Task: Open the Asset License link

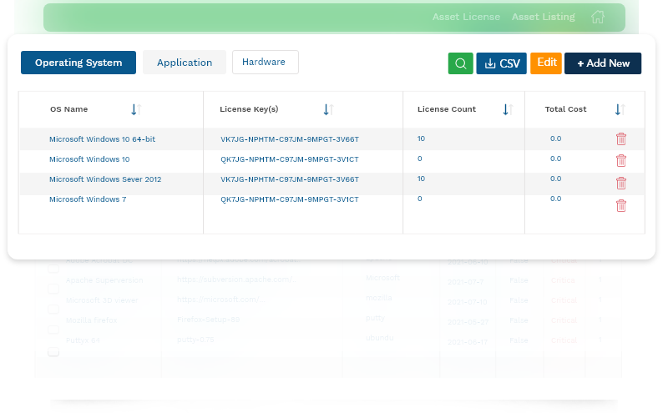Action: coord(466,17)
